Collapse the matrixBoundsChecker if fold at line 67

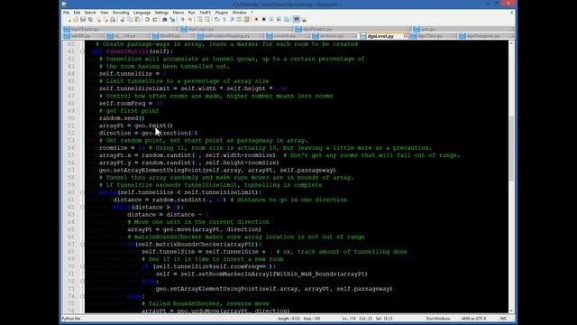pos(82,245)
